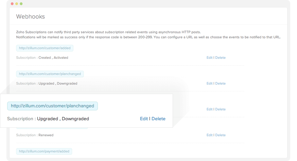Edit the Created, Activated subscription webhook
Screen dimensions: 297x161
tap(209, 58)
